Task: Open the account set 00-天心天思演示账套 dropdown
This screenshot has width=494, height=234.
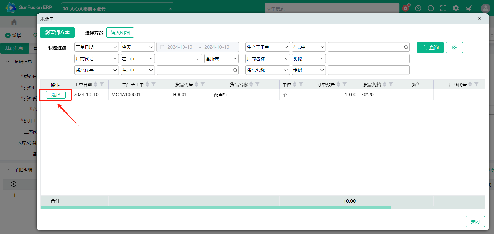Action: pyautogui.click(x=117, y=8)
